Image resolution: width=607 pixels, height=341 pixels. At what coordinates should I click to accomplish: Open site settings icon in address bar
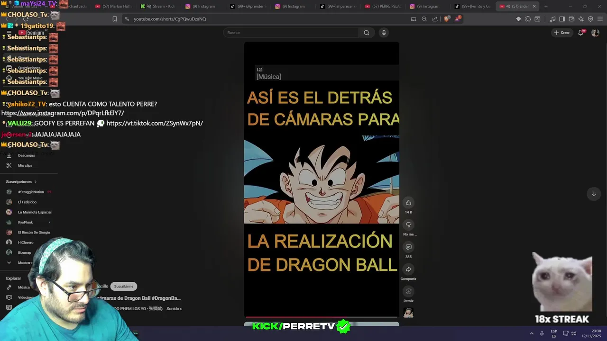[127, 19]
